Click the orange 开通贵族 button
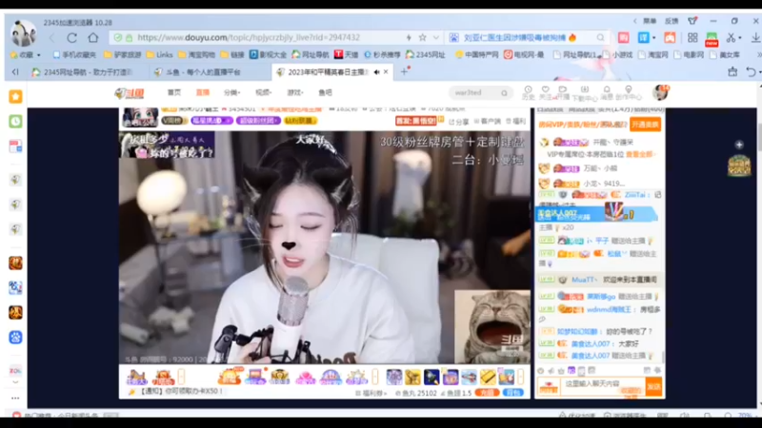Screen dimensions: 762x428 [x=645, y=125]
